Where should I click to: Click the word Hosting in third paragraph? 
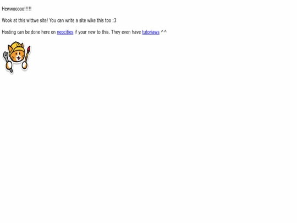[x=9, y=32]
